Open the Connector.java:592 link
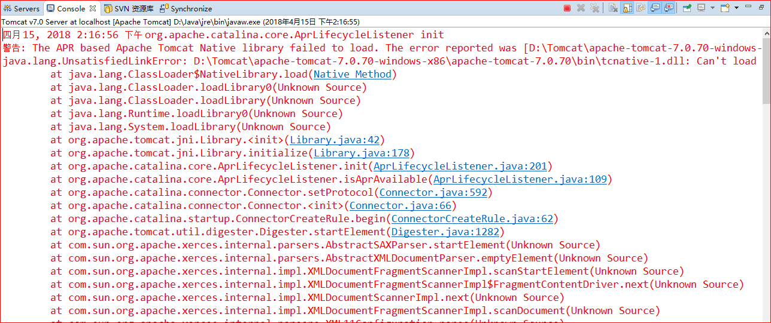 [433, 193]
